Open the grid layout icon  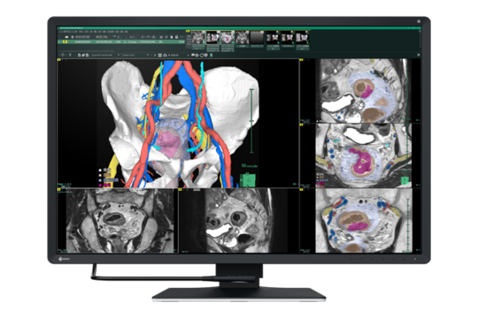160,55
